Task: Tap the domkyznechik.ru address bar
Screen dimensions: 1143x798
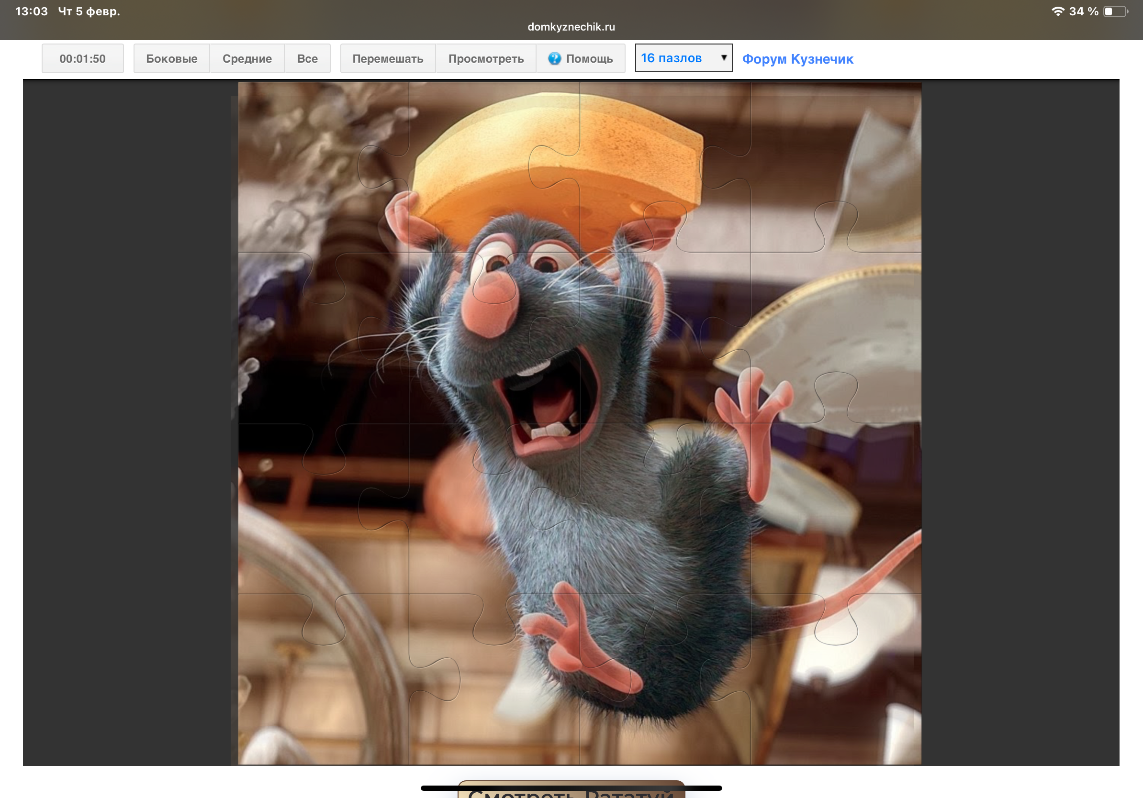Action: (571, 27)
